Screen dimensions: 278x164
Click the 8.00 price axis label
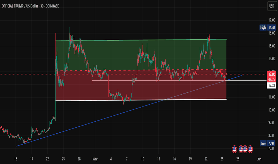(272, 135)
